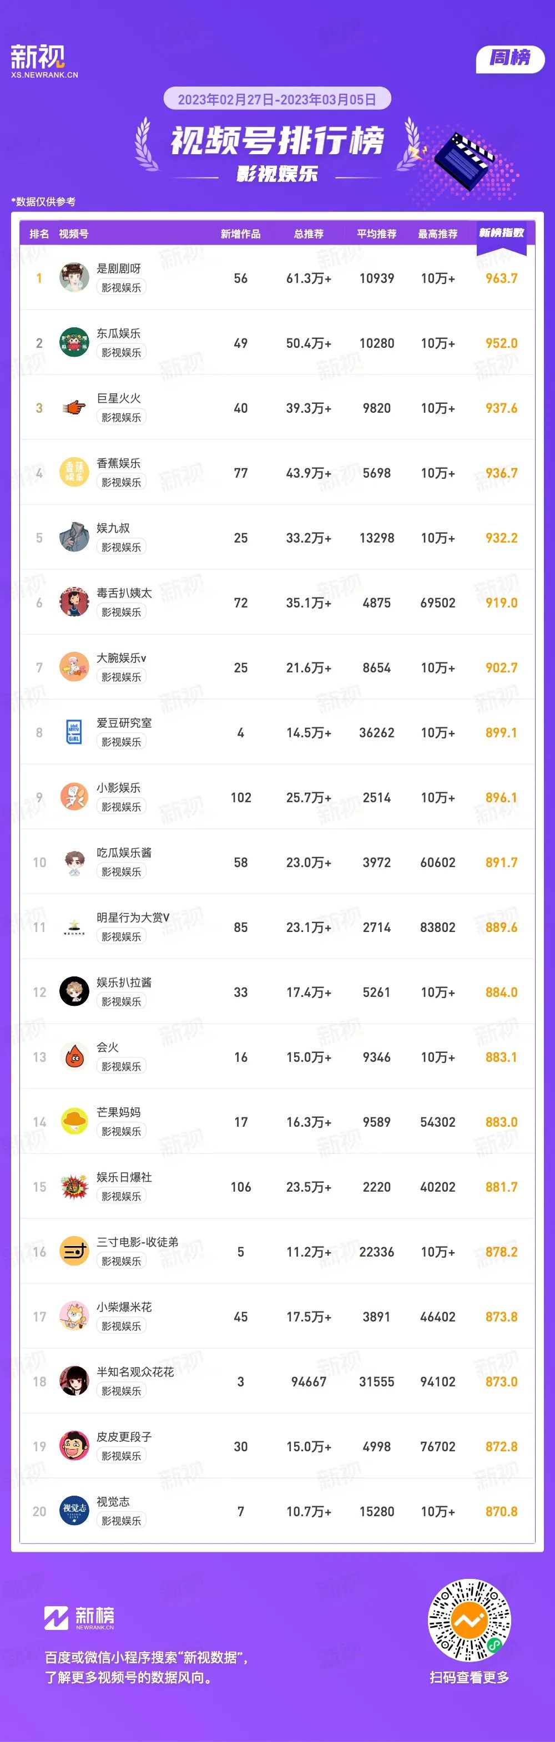This screenshot has height=1742, width=555.
Task: Click the QR code thumbnail
Action: click(x=469, y=1619)
